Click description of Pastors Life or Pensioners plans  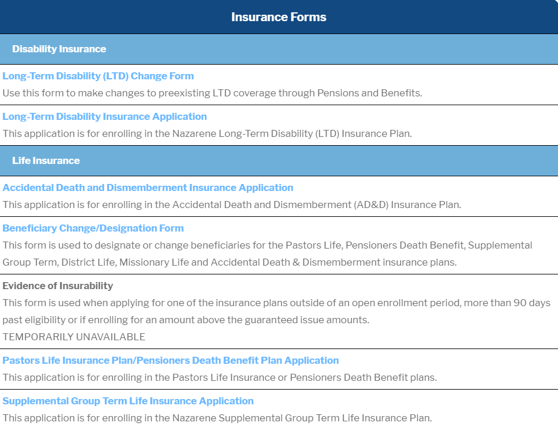point(220,377)
